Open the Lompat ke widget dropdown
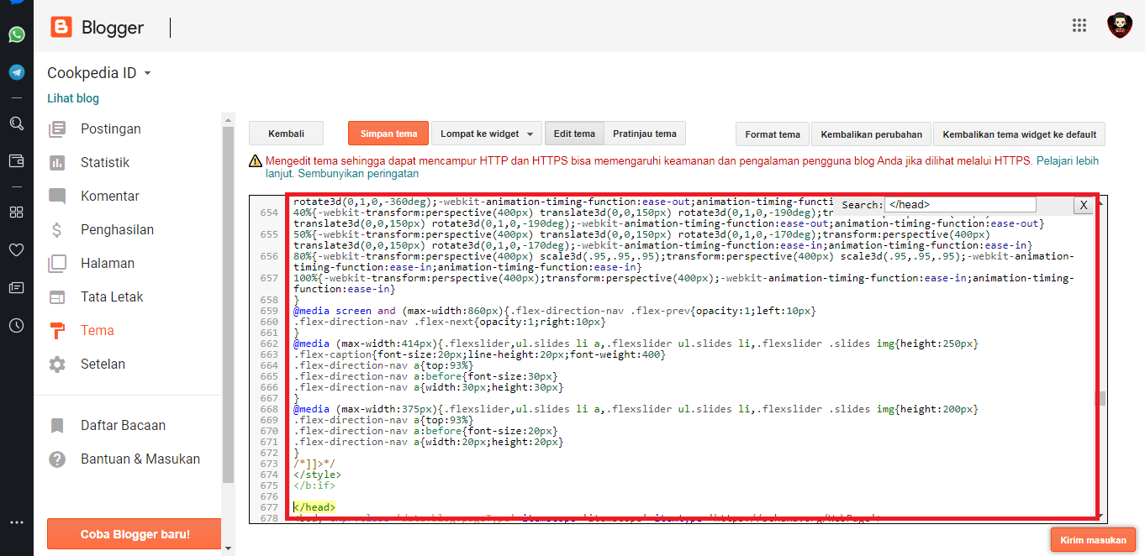 (486, 134)
